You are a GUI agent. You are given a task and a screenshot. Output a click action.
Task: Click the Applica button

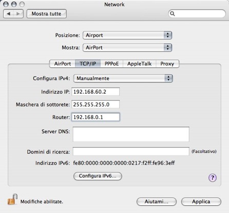(x=201, y=202)
